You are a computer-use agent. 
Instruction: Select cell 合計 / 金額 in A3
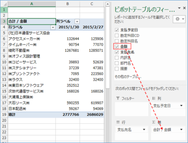point(32,21)
